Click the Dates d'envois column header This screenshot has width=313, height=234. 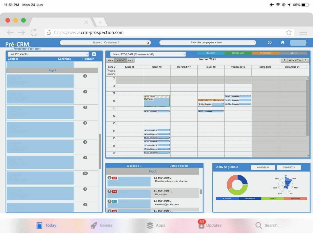click(179, 166)
